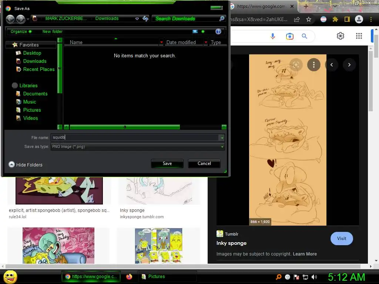This screenshot has height=284, width=379.
Task: Open the Save As help button
Action: tap(218, 31)
